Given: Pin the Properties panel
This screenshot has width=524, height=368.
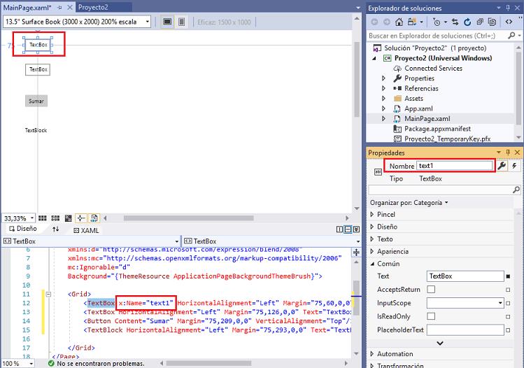Looking at the screenshot, I should point(508,153).
